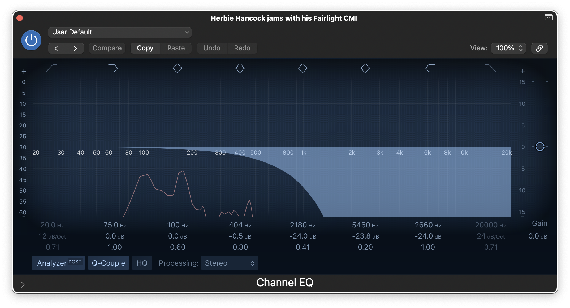Screen dimensions: 570x308
Task: Enable HQ mode
Action: coord(142,263)
